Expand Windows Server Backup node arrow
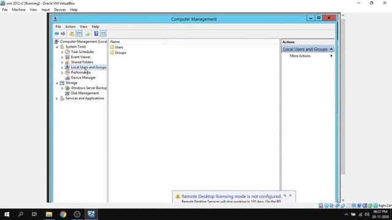This screenshot has height=220, width=392. pyautogui.click(x=62, y=88)
